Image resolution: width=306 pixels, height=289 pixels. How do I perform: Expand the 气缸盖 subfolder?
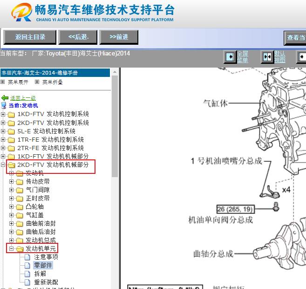11,215
